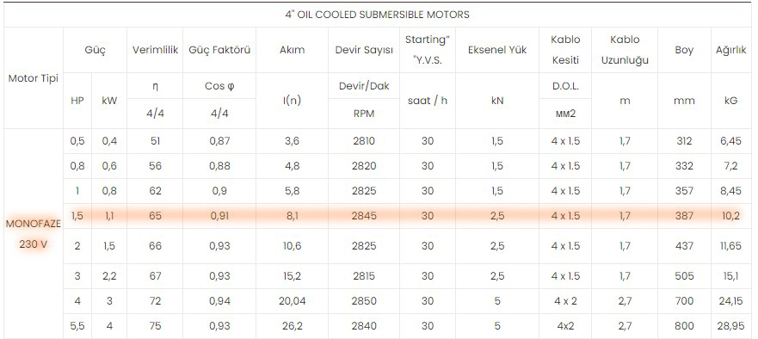The image size is (758, 339).
Task: Select the 28,95 kG weight cell
Action: [x=731, y=326]
